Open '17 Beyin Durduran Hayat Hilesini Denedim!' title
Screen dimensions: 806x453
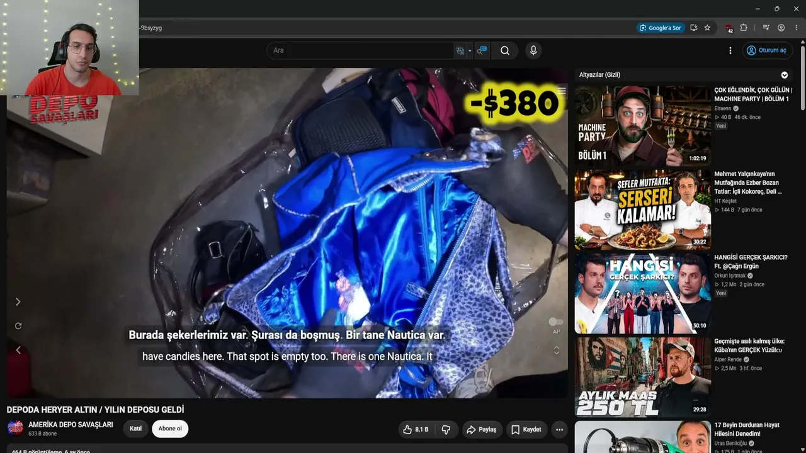click(x=747, y=430)
